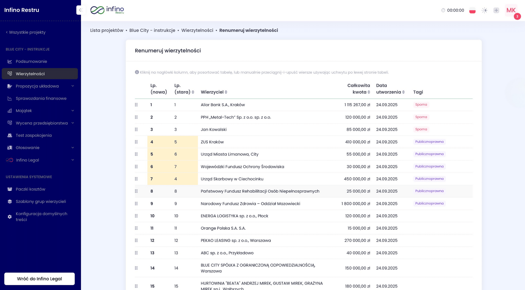525x290 pixels.
Task: Switch language via Polish flag icon
Action: coord(472,10)
